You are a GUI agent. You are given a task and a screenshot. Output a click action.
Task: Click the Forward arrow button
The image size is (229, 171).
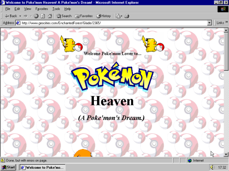26,16
